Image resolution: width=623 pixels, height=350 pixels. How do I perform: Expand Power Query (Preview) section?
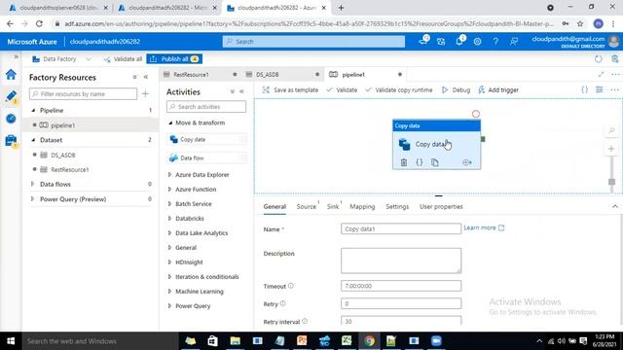[33, 199]
